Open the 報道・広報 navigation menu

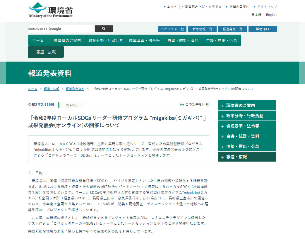tap(46, 52)
